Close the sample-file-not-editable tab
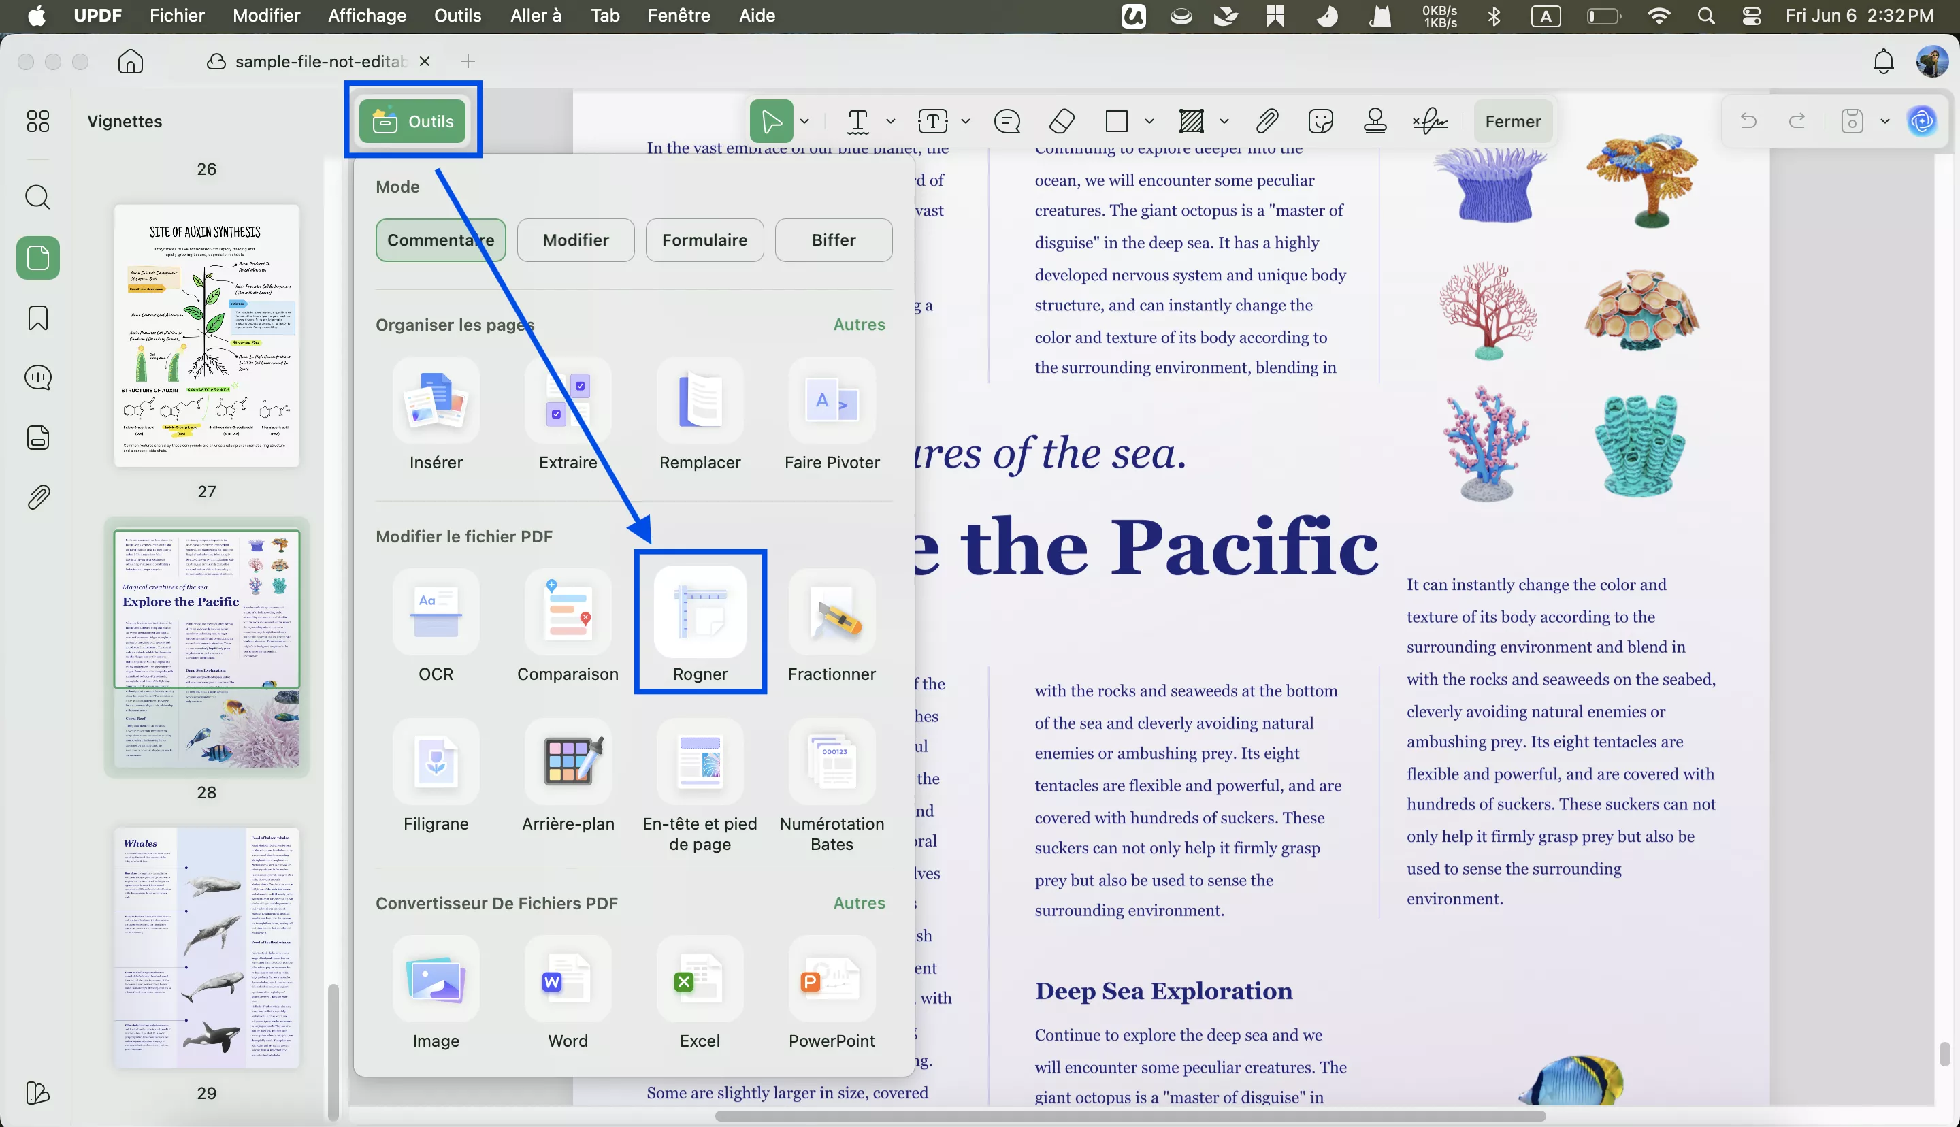This screenshot has width=1960, height=1127. (x=424, y=61)
